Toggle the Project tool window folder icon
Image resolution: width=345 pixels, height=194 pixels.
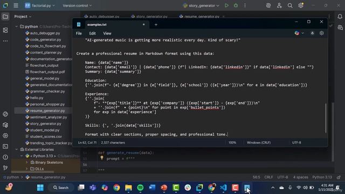click(5, 17)
